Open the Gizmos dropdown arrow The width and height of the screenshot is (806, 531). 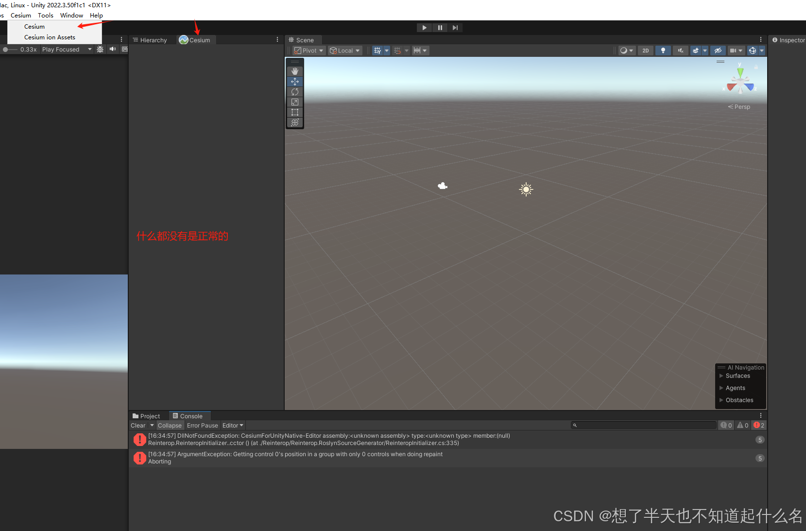click(x=762, y=51)
